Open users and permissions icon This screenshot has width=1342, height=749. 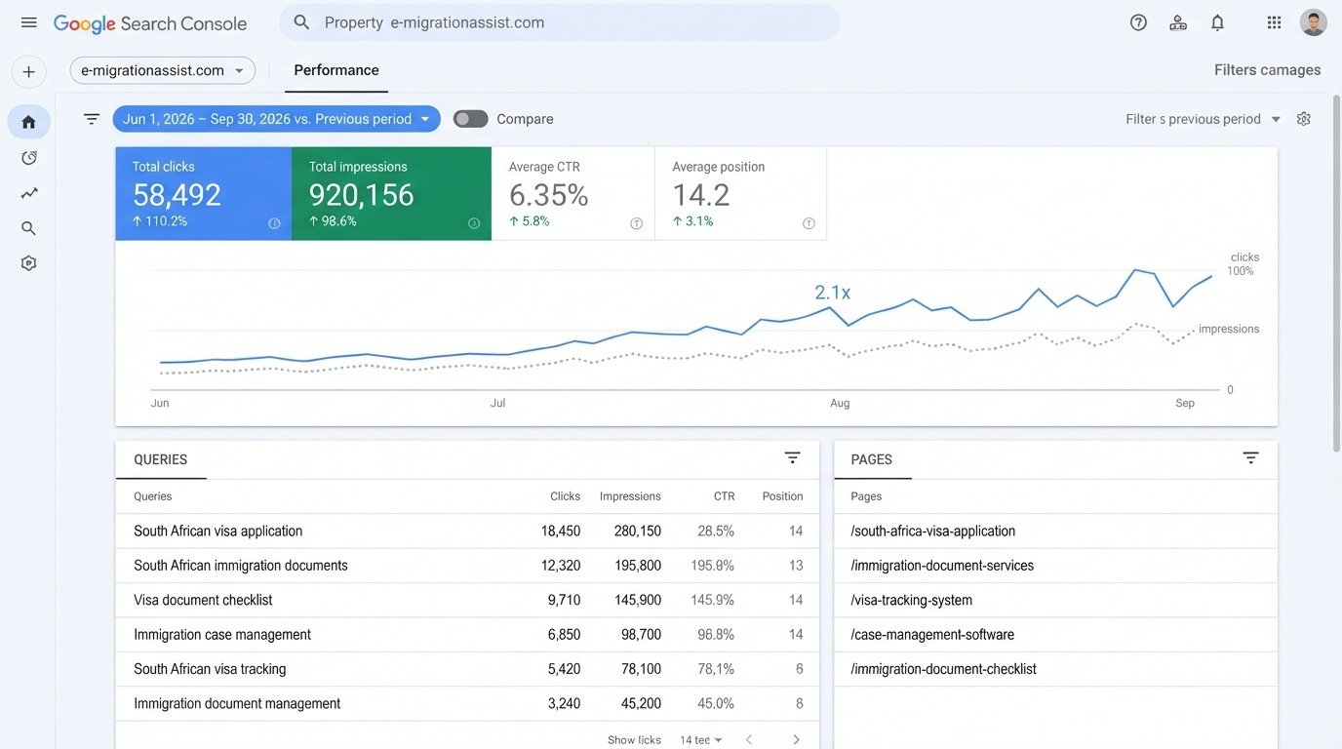[1178, 22]
